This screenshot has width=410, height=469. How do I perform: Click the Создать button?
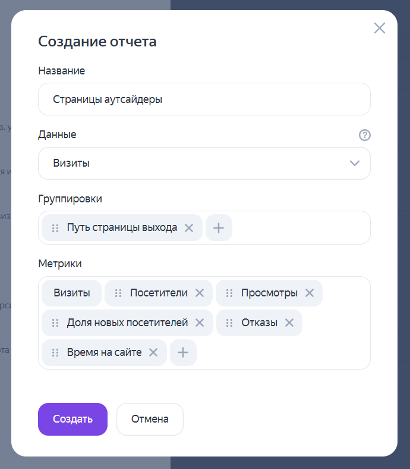[x=72, y=419]
